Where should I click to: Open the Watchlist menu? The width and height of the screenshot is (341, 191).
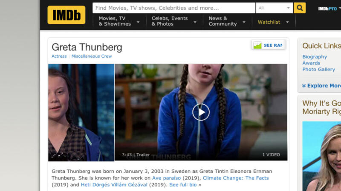click(273, 22)
